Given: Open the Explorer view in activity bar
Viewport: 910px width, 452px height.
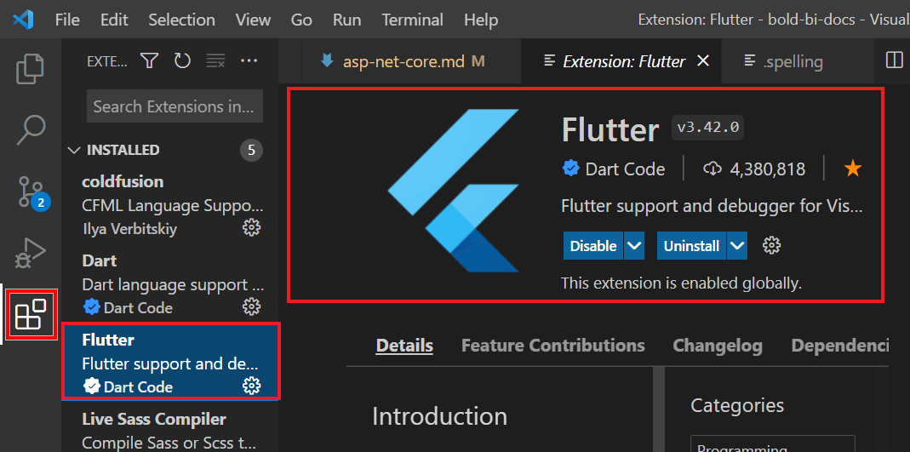Looking at the screenshot, I should click(30, 68).
